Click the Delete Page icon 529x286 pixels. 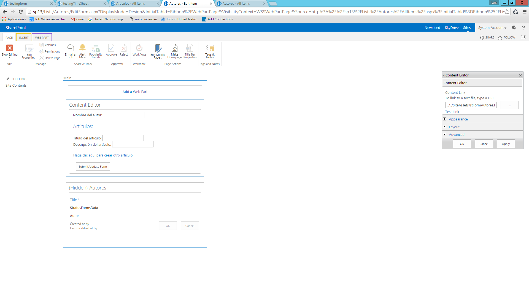pyautogui.click(x=50, y=58)
